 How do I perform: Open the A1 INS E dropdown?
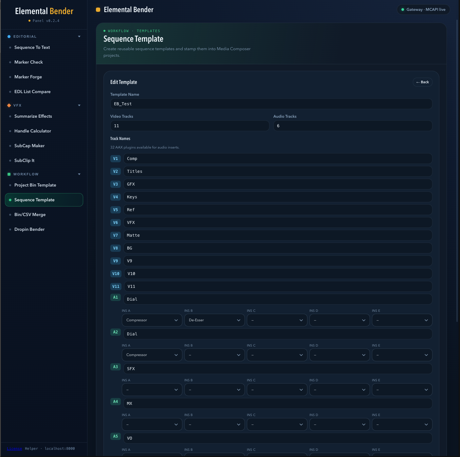[402, 320]
